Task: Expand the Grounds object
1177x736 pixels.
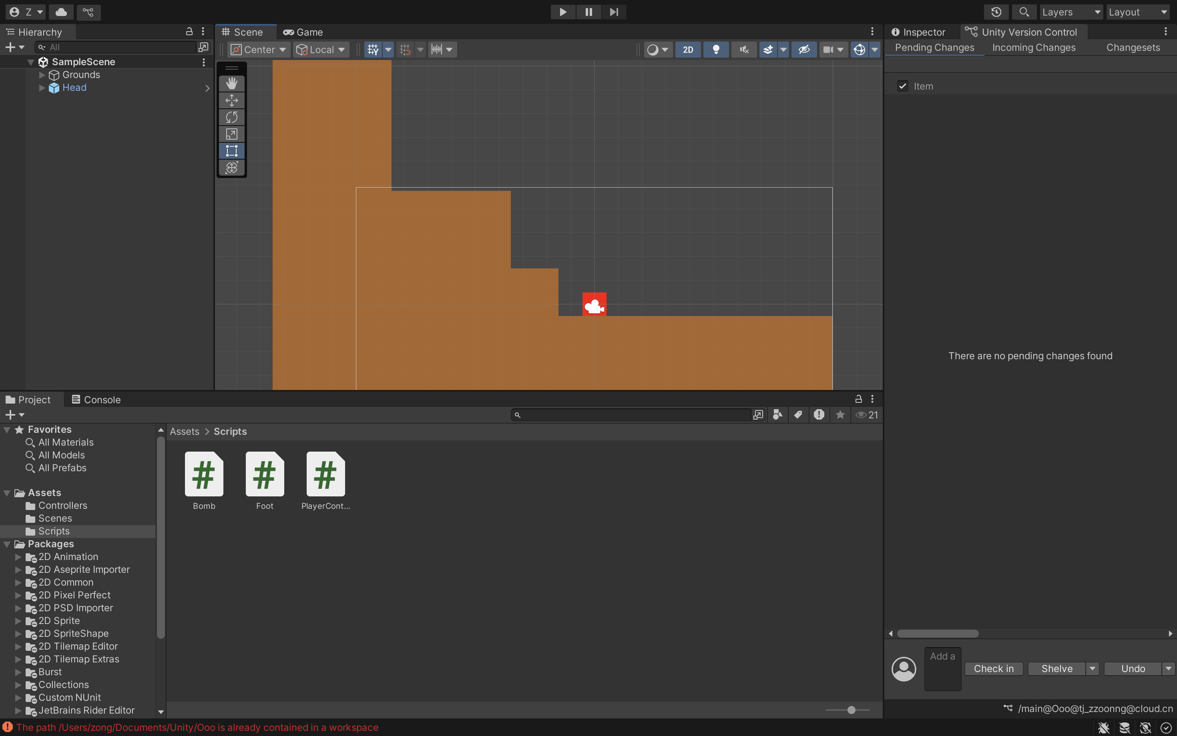Action: pos(42,75)
